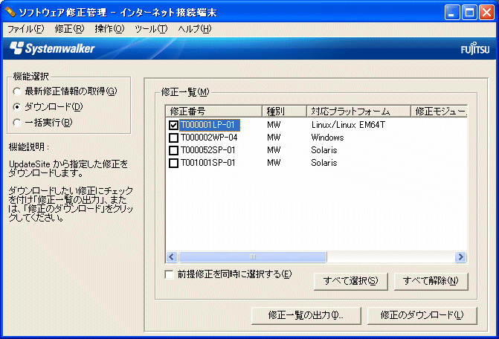This screenshot has height=339, width=499.
Task: Click the 修正モジュー column header
Action: (439, 112)
